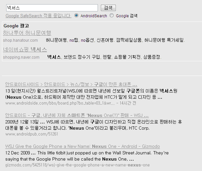Screen dimensions: 202x171
Task: Click the search input field containing 넥서스
Action: pyautogui.click(x=52, y=8)
